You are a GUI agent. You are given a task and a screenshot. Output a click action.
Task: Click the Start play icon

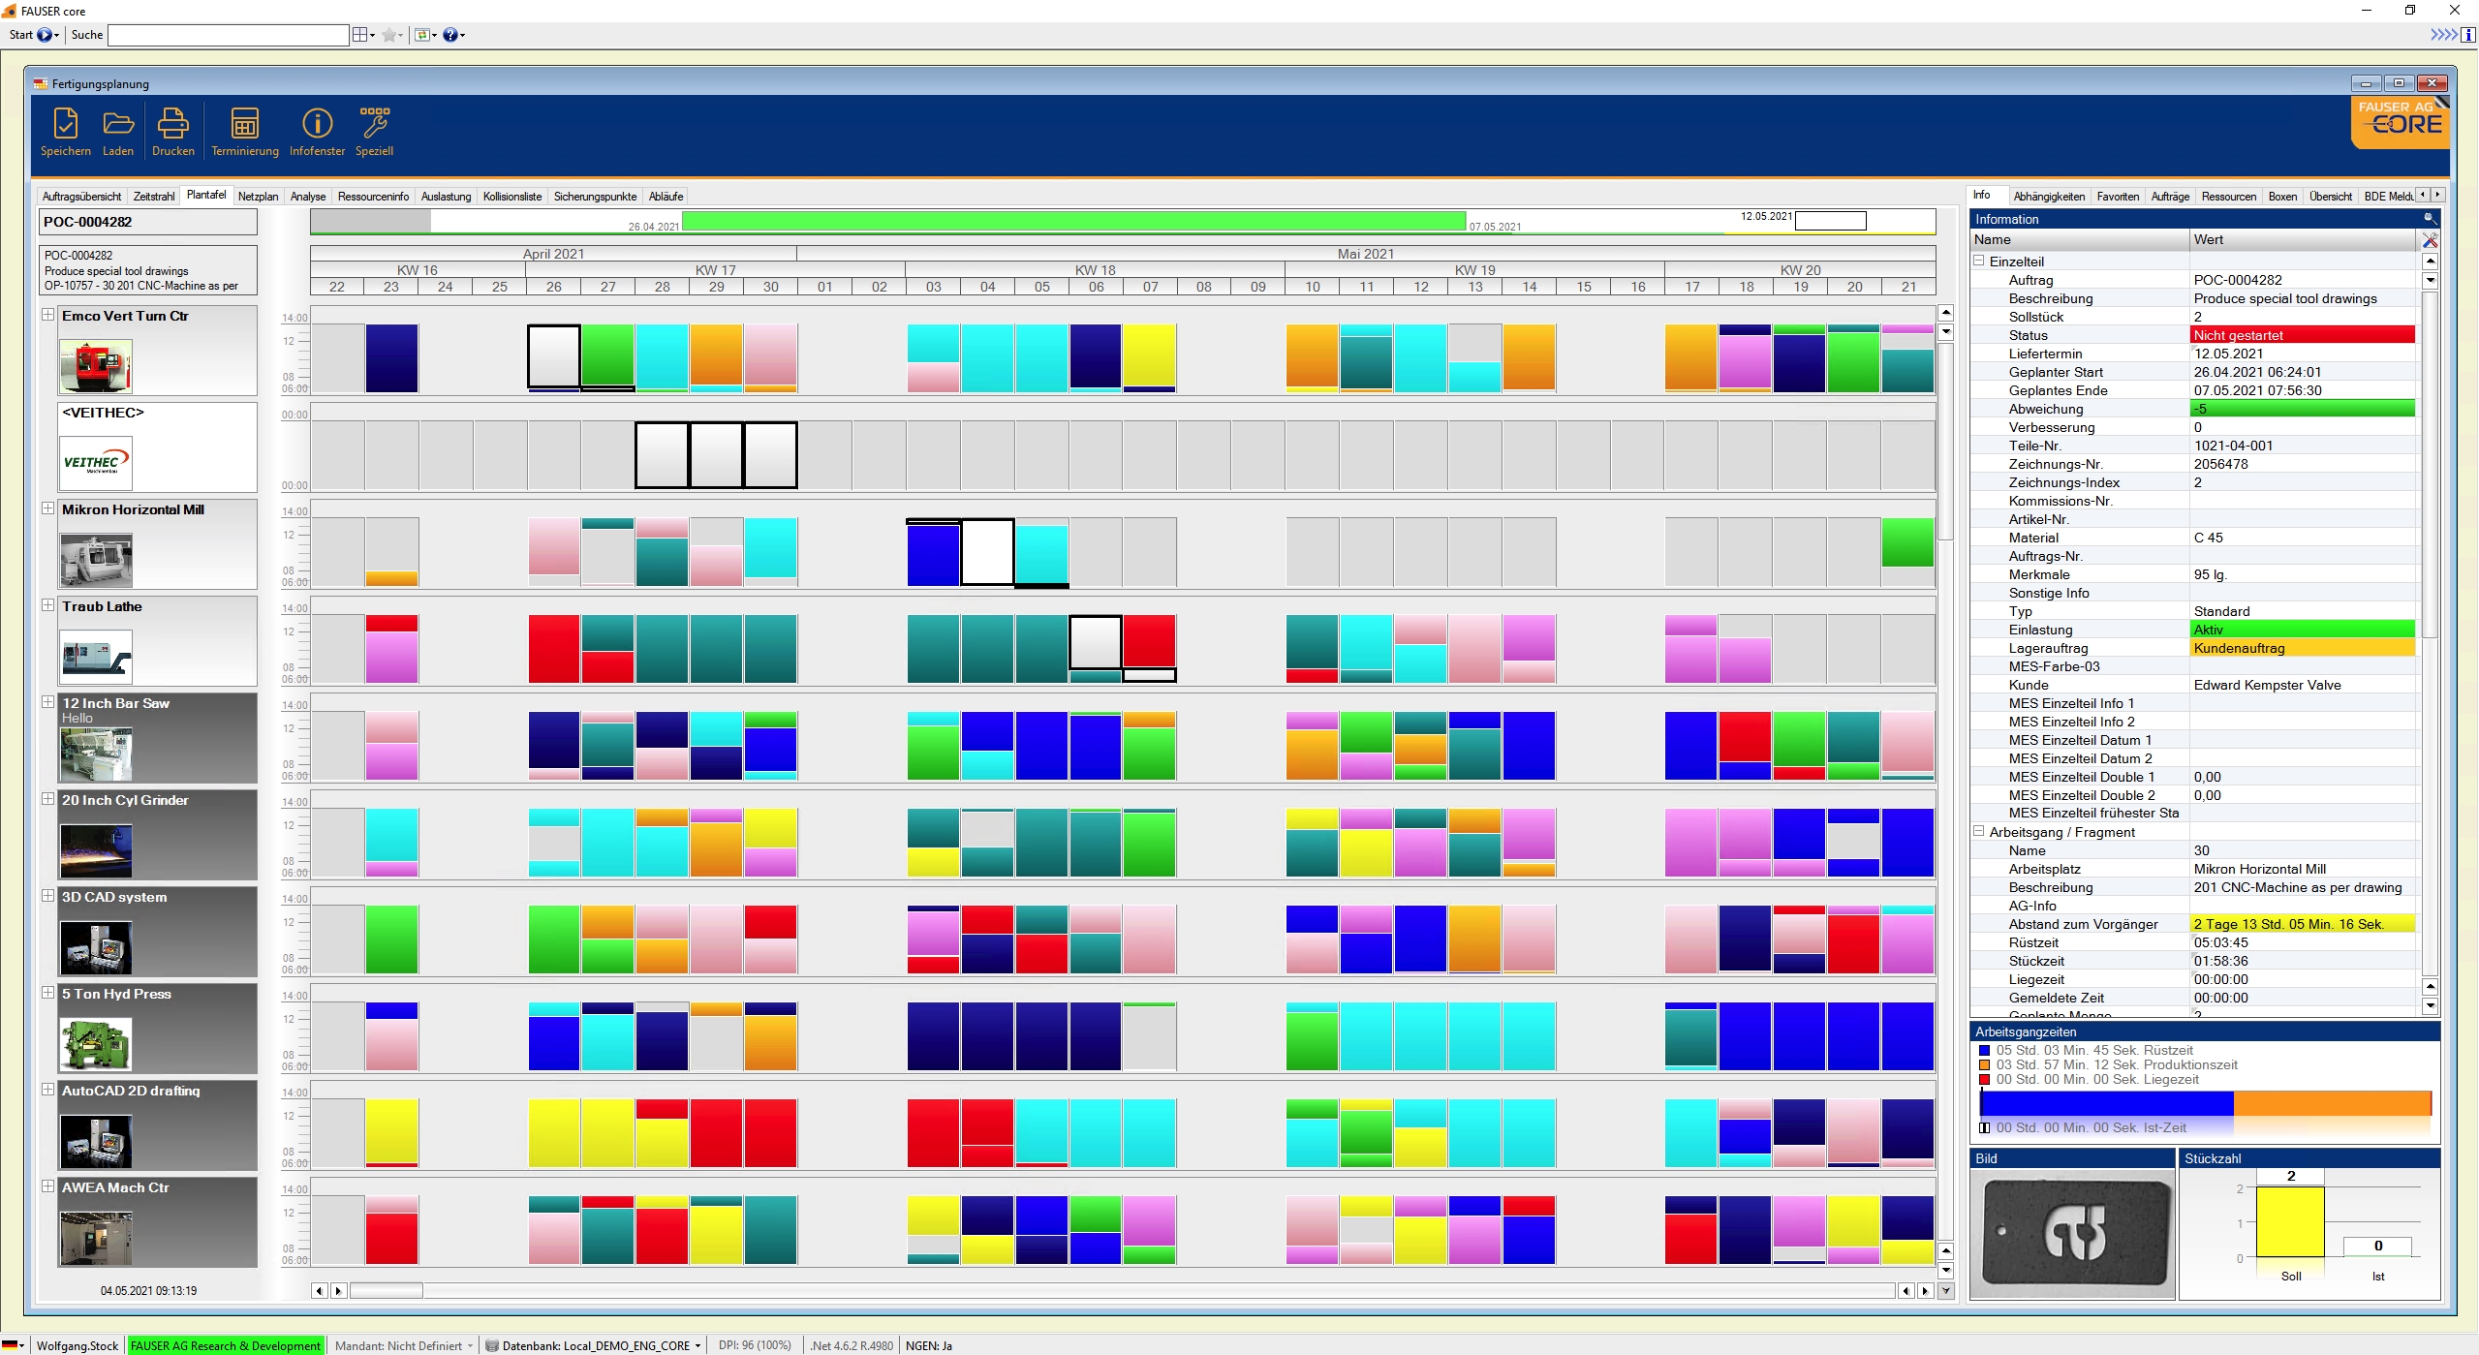tap(45, 35)
